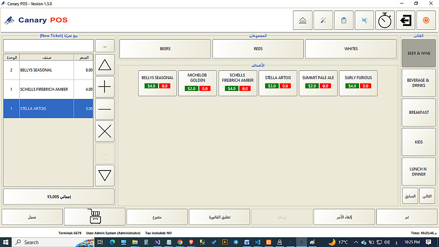The image size is (439, 247).
Task: Open Google Chrome from the taskbar
Action: (x=180, y=242)
